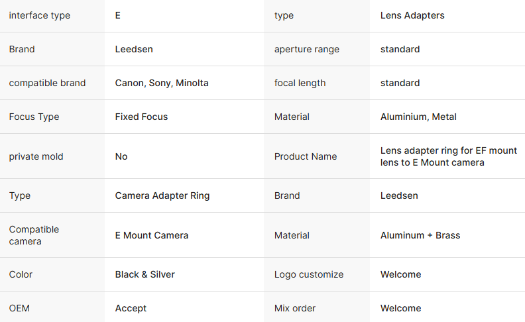This screenshot has height=322, width=525.
Task: Select the 'Fixed Focus' value
Action: pos(141,117)
